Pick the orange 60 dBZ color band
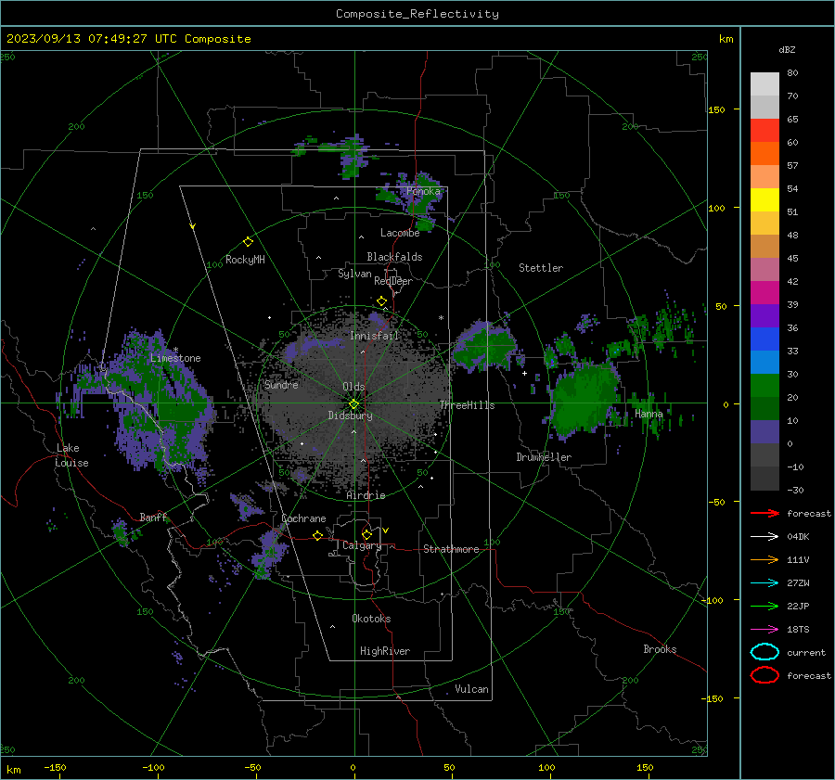 tap(764, 154)
